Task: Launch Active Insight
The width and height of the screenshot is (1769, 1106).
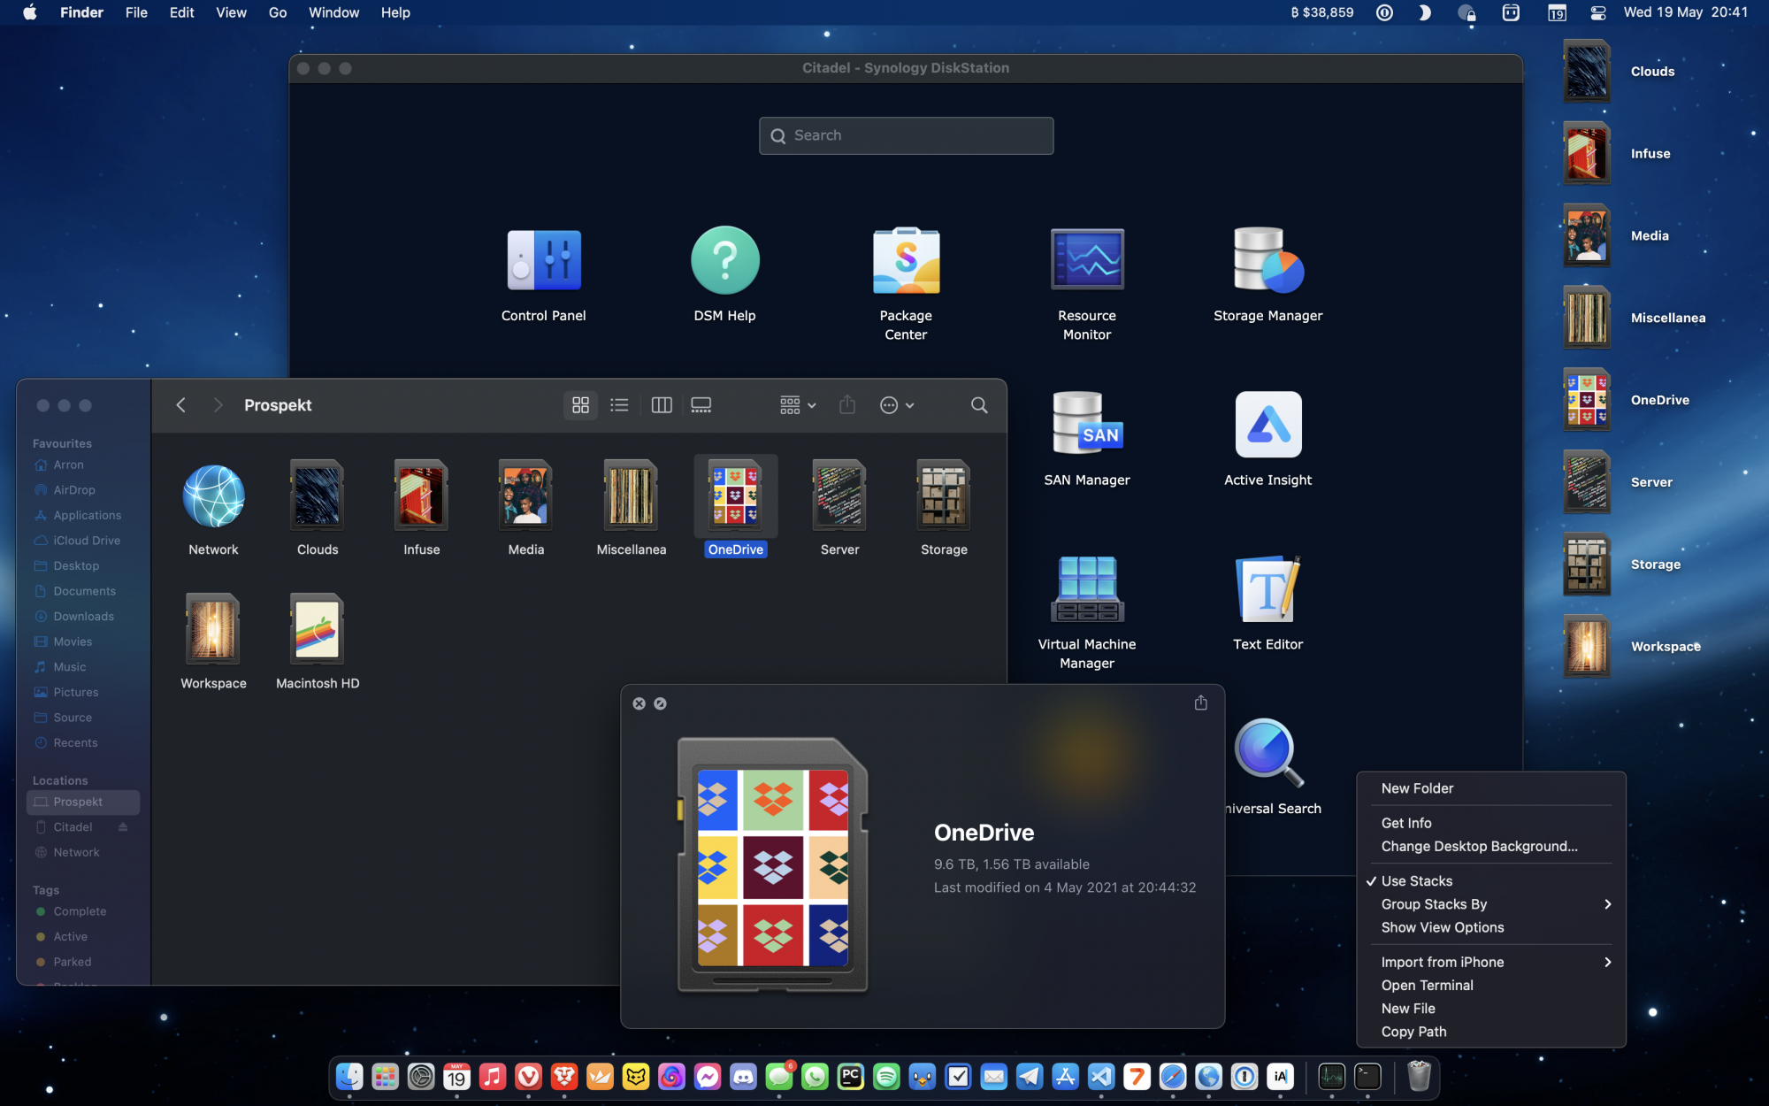Action: [1267, 425]
